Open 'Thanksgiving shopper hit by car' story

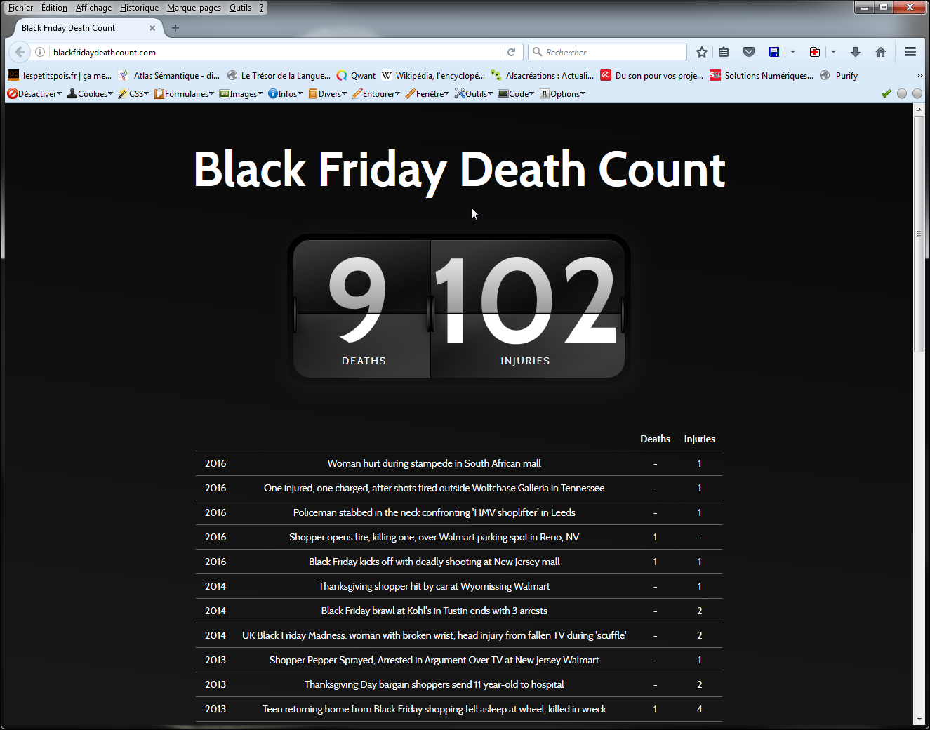434,586
